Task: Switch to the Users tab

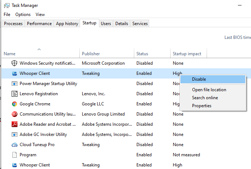Action: coord(106,24)
